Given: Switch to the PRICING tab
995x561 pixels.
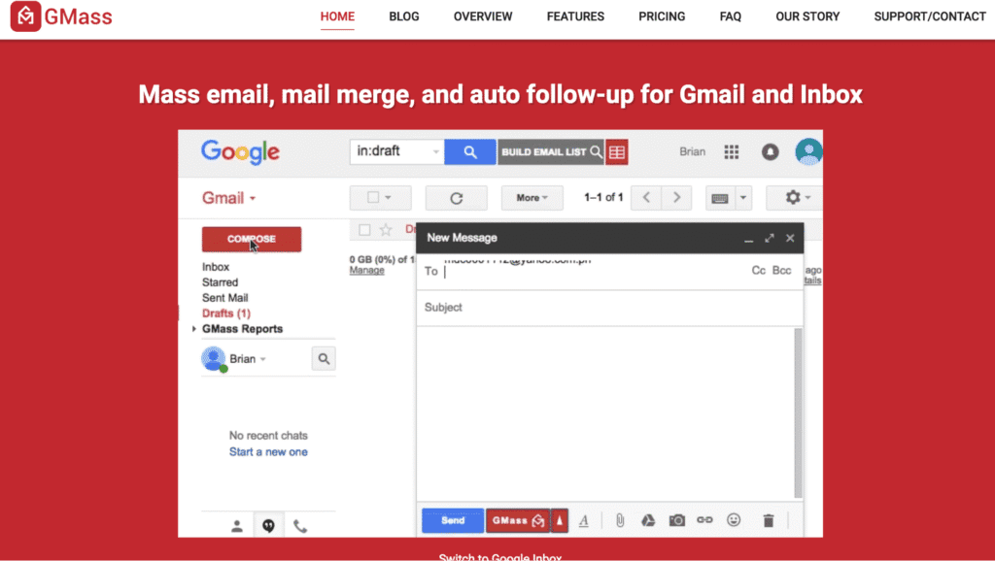Looking at the screenshot, I should pyautogui.click(x=662, y=16).
